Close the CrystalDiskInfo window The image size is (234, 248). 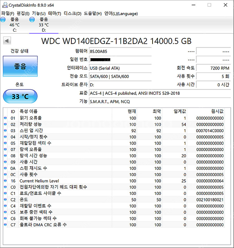point(226,5)
